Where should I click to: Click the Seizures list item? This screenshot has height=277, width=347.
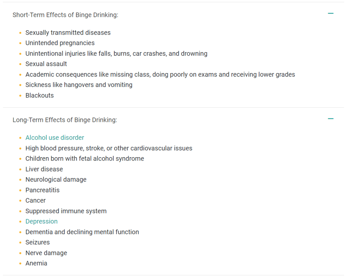pyautogui.click(x=37, y=242)
